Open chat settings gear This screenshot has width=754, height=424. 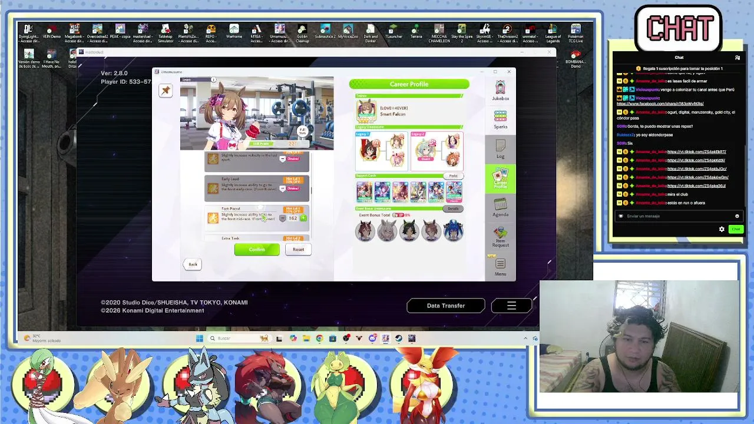click(x=722, y=229)
